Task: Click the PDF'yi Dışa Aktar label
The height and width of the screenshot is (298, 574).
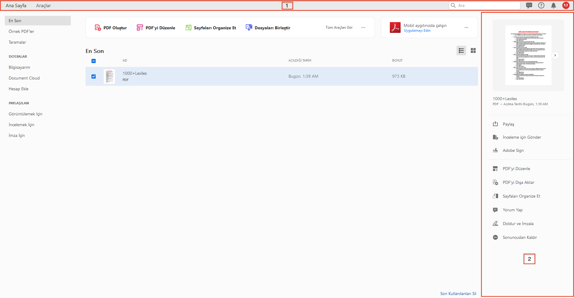Action: (518, 182)
